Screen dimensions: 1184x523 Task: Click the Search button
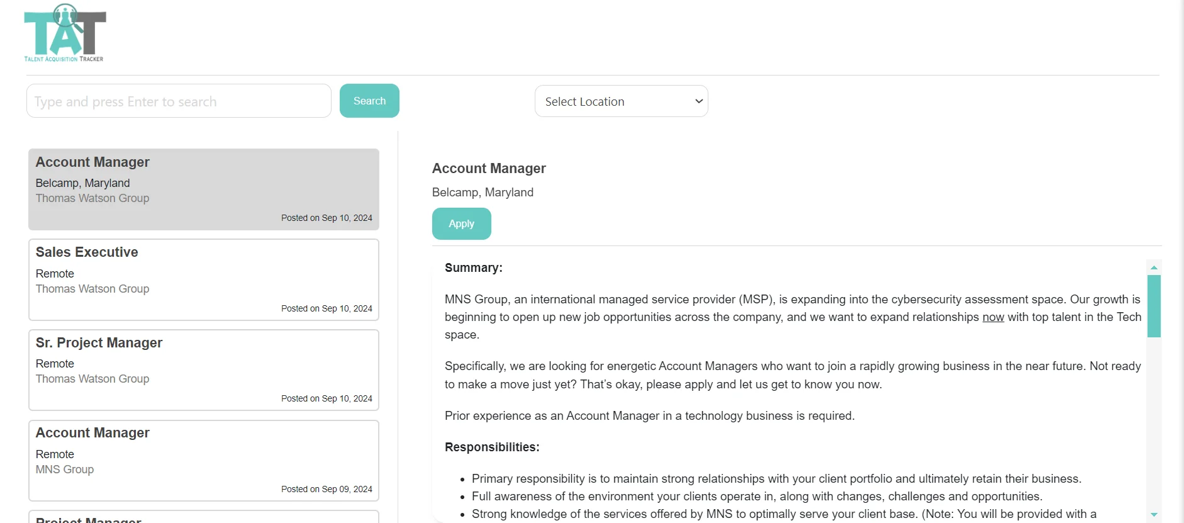tap(369, 101)
